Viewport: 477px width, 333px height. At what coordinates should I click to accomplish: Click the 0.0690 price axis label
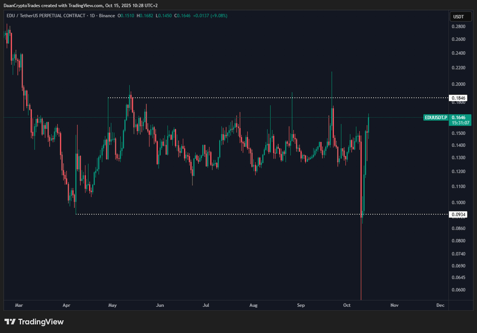[458, 265]
